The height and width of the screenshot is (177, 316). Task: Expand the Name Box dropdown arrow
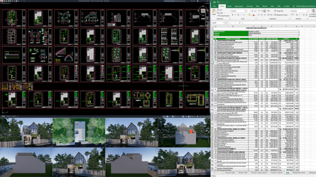[223, 23]
